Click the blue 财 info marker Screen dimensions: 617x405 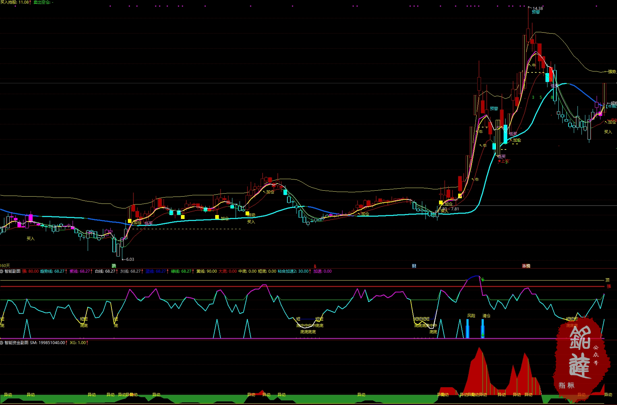[414, 266]
